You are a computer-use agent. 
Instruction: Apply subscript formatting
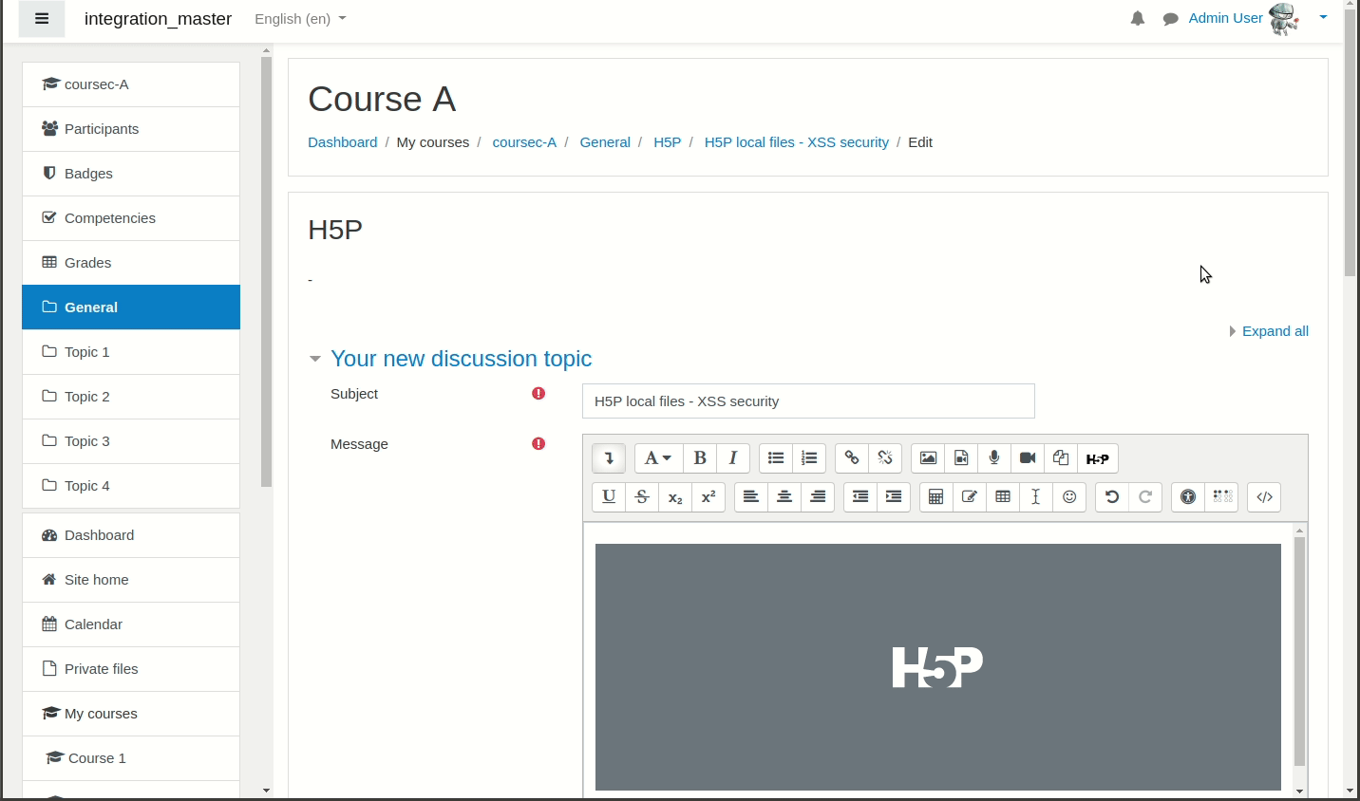click(675, 496)
